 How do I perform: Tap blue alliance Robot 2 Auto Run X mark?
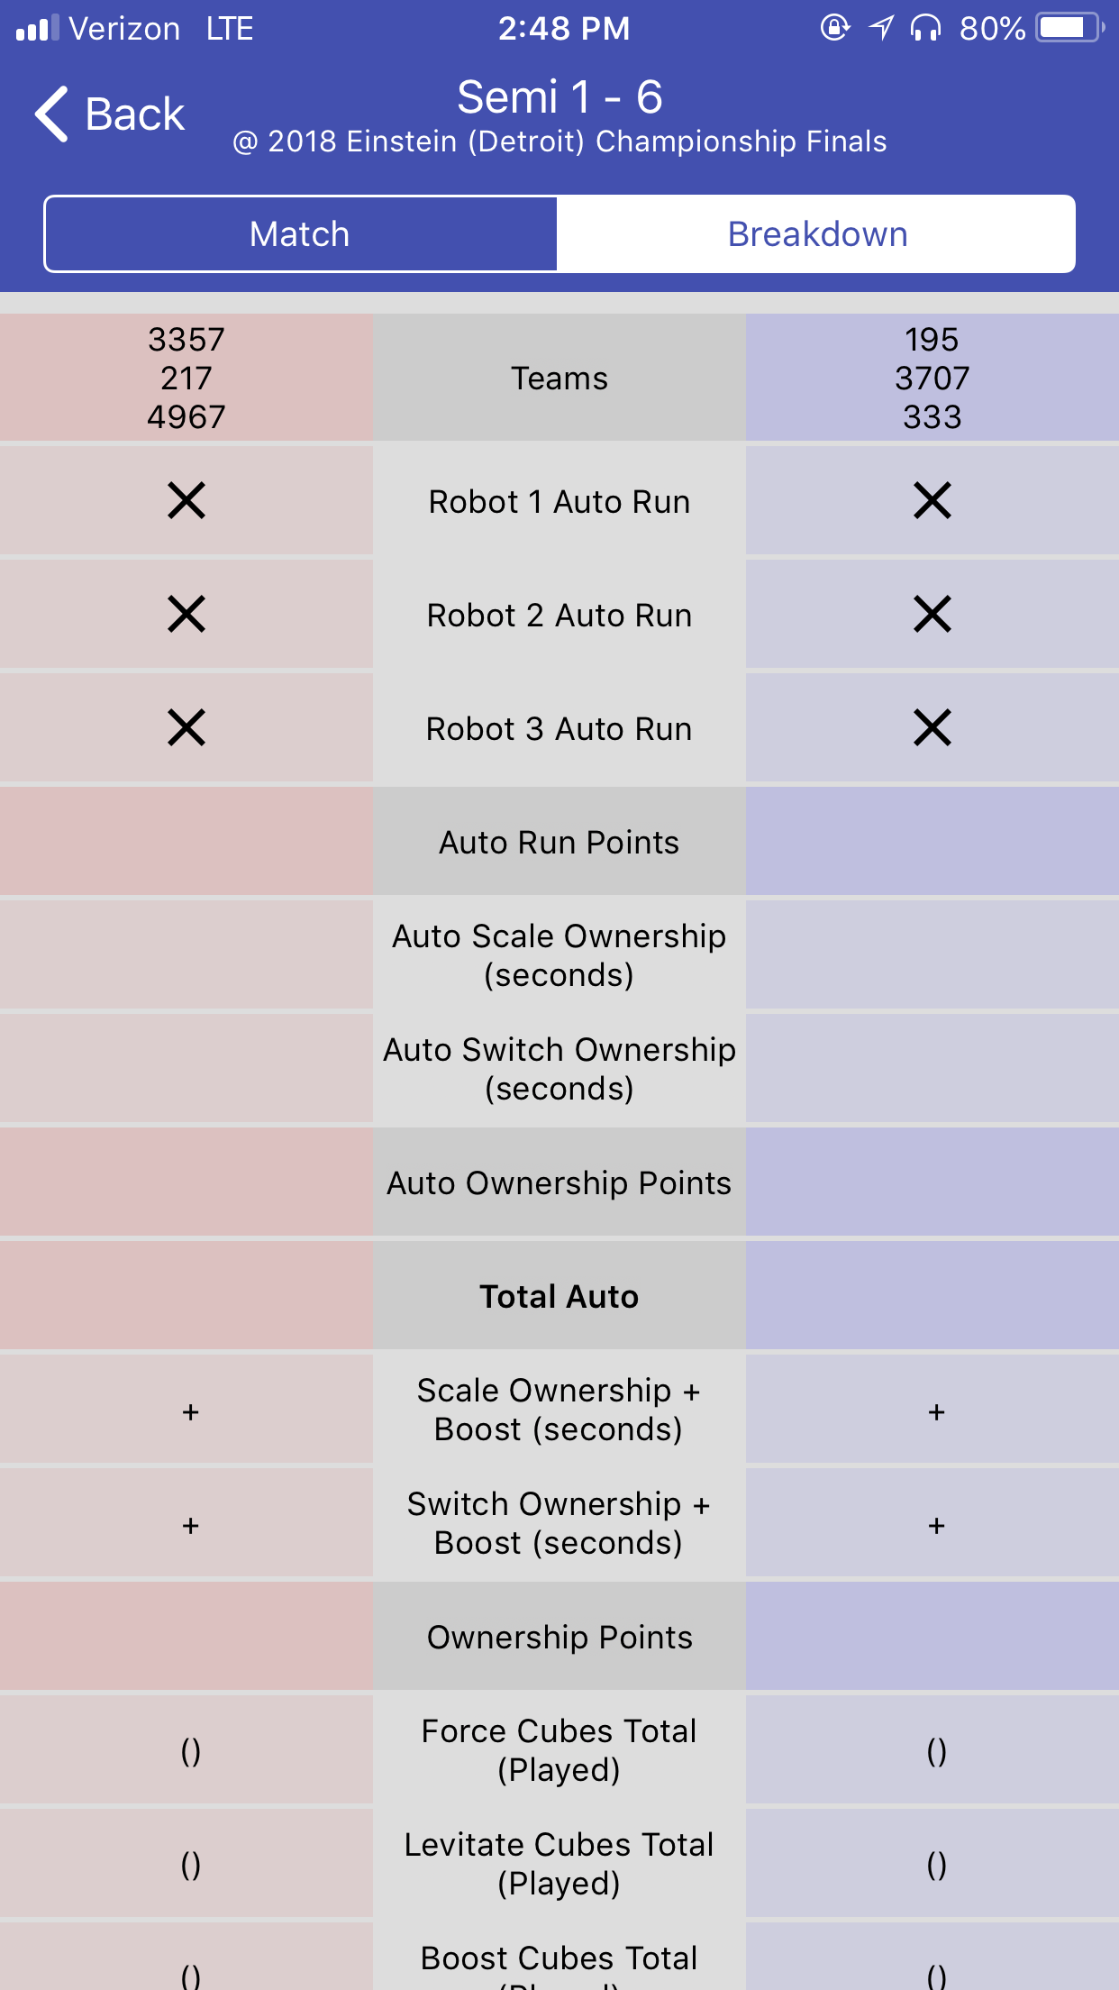(932, 614)
